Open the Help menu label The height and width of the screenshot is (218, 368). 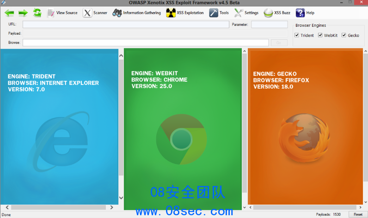[x=310, y=13]
